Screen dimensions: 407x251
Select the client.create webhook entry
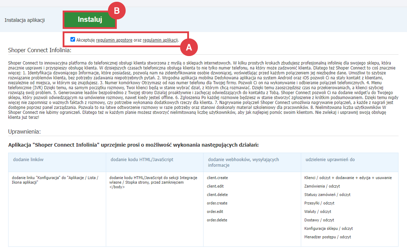click(x=217, y=178)
